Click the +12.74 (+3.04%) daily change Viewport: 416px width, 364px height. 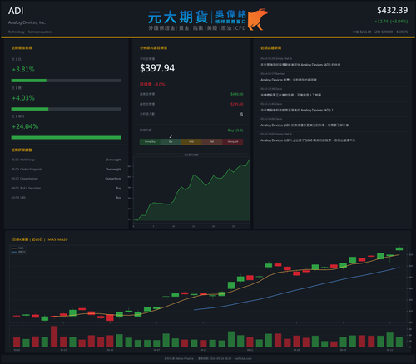point(391,22)
